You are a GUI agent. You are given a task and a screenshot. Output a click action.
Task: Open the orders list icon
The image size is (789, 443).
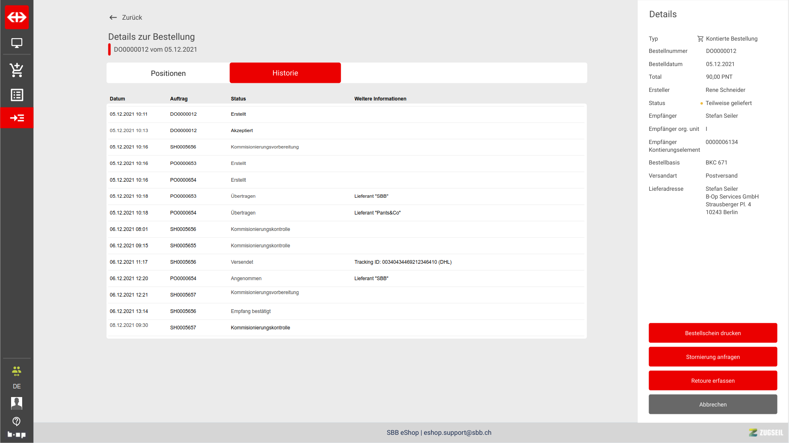(x=17, y=95)
